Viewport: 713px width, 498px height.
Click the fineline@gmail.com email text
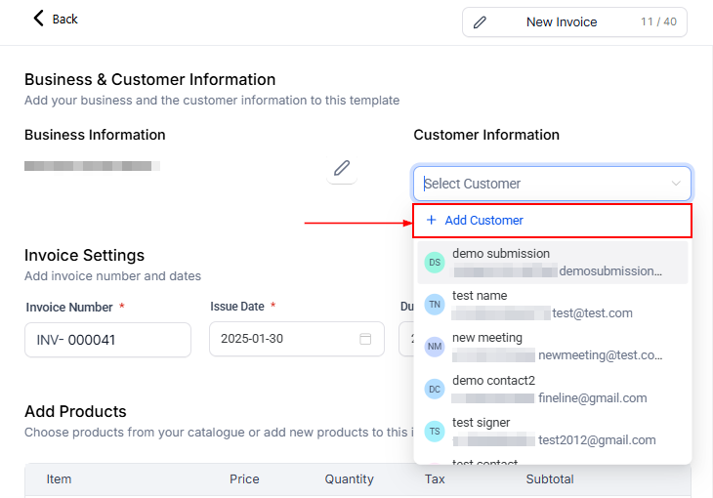[593, 398]
